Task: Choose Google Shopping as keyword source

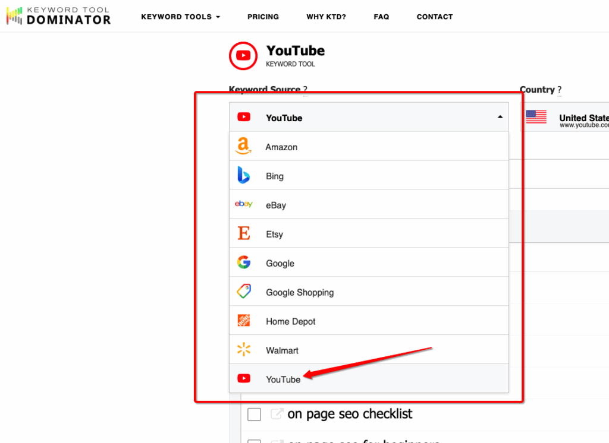Action: click(x=369, y=292)
